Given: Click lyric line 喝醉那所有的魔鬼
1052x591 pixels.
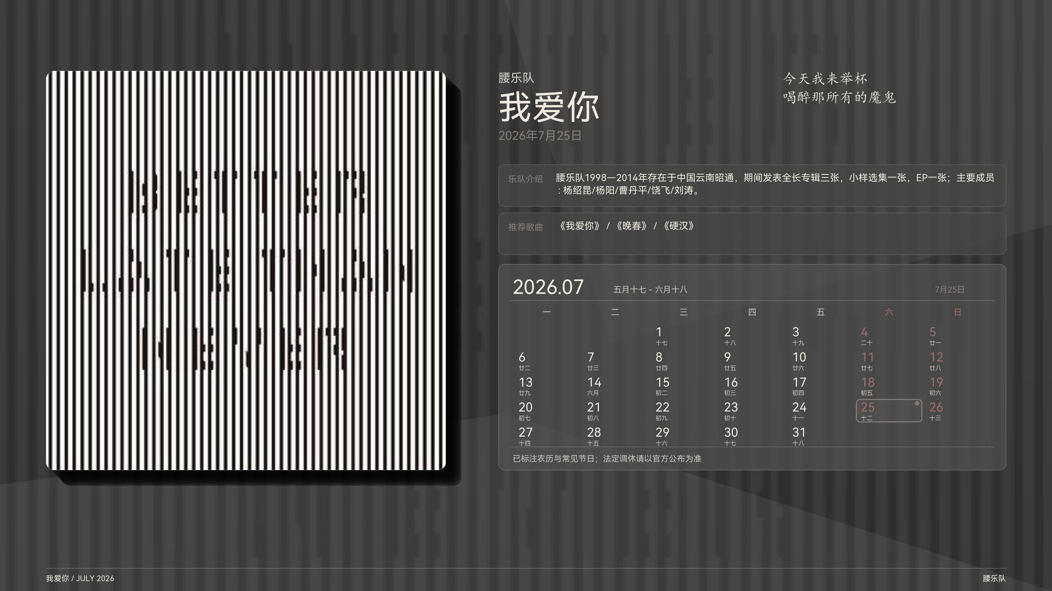Looking at the screenshot, I should pyautogui.click(x=839, y=97).
